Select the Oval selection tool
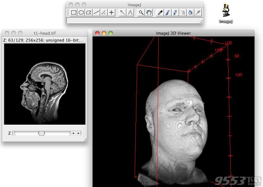The width and height of the screenshot is (263, 187). click(81, 13)
